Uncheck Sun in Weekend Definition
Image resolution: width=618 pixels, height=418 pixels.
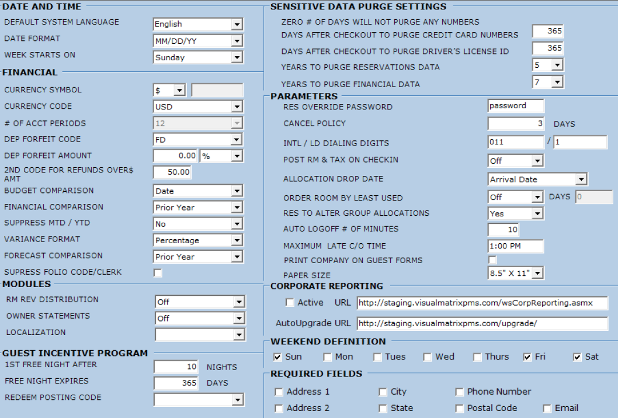[x=277, y=357]
